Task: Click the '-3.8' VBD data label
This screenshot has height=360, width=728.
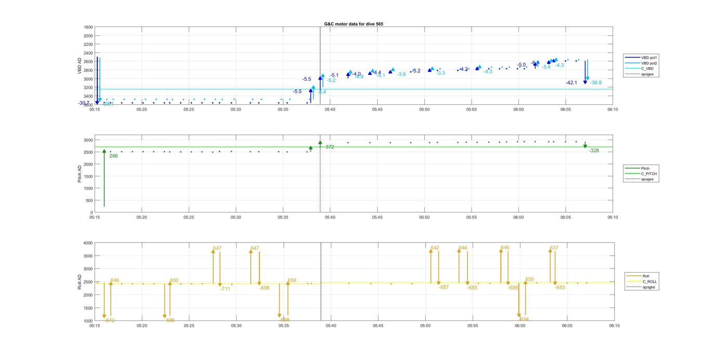Action: (401, 74)
